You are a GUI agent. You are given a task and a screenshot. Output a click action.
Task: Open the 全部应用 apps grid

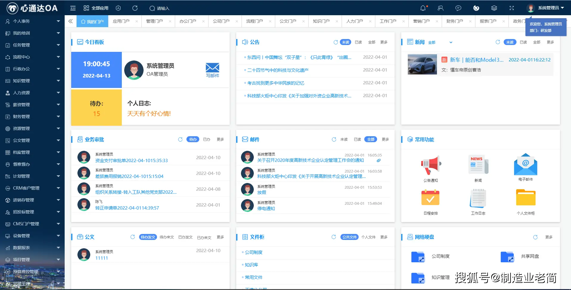[96, 8]
